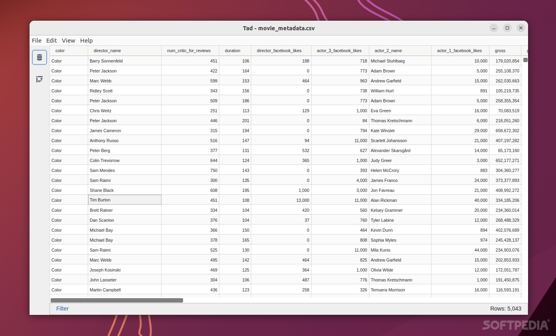Viewport: 556px width, 336px height.
Task: Click the Jon Favreau cell
Action: (x=400, y=190)
